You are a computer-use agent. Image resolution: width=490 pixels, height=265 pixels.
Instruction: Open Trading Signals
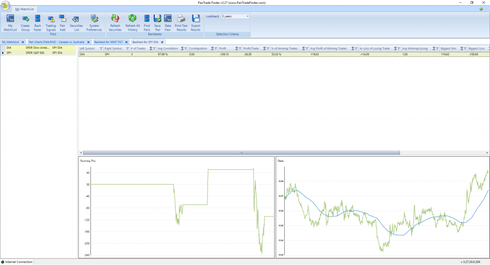(51, 22)
